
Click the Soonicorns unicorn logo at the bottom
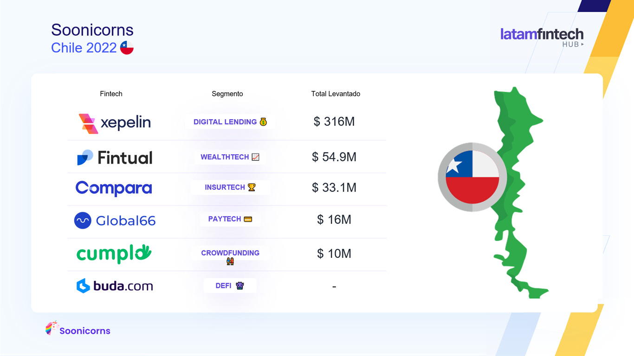point(78,329)
